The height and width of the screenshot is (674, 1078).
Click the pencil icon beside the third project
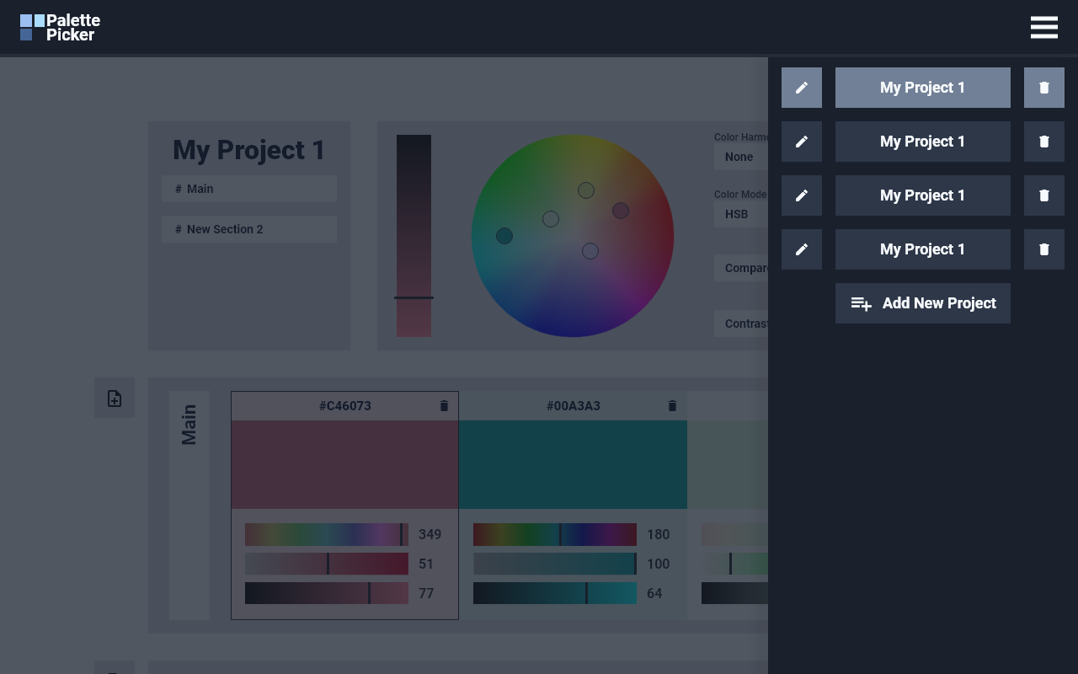pyautogui.click(x=801, y=195)
